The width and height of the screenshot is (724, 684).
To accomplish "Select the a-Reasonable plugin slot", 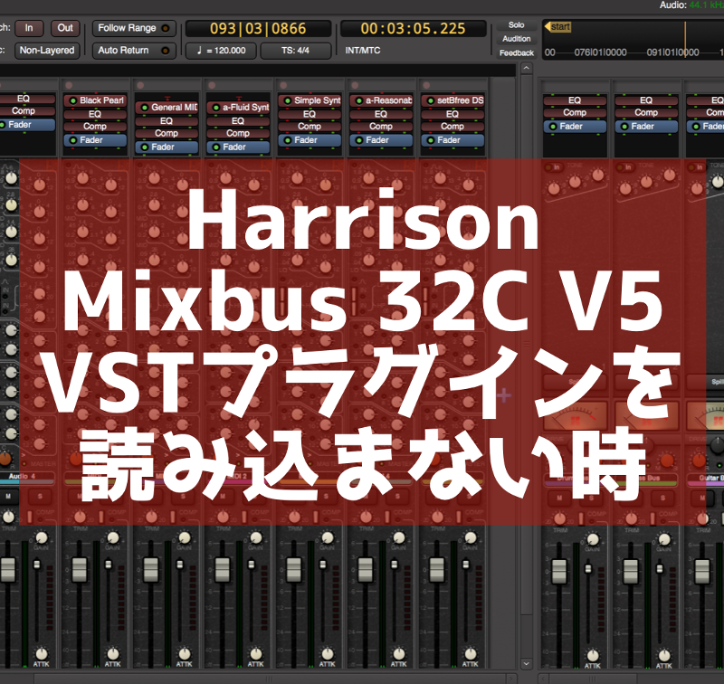I will [381, 100].
